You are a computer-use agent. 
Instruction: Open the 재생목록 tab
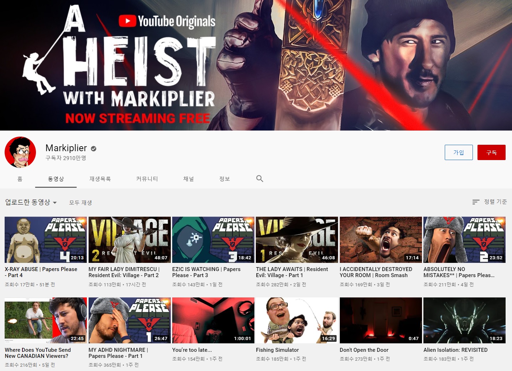click(x=100, y=179)
